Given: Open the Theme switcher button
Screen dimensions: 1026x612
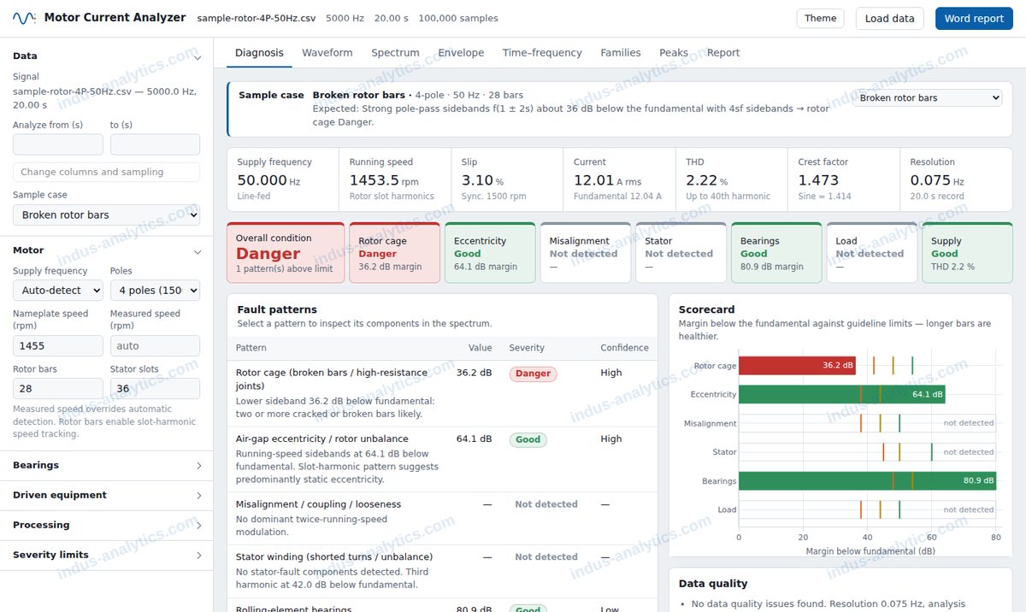Looking at the screenshot, I should (820, 18).
